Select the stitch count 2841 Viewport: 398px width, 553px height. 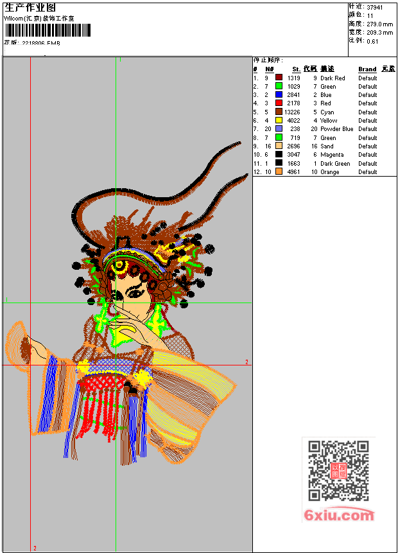point(293,95)
